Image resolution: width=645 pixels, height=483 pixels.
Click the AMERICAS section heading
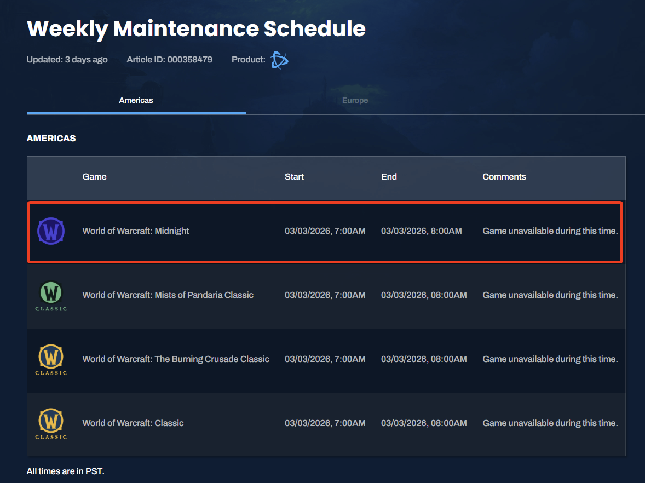click(x=51, y=138)
